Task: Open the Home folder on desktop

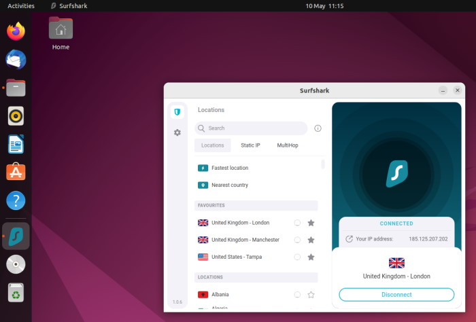Action: pos(61,33)
